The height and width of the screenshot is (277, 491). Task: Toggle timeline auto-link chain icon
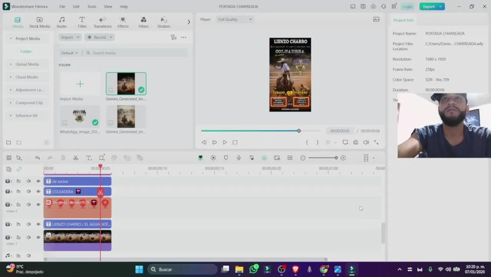click(x=19, y=169)
